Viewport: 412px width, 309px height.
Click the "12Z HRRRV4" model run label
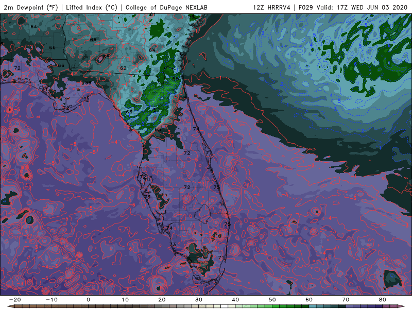tap(271, 7)
